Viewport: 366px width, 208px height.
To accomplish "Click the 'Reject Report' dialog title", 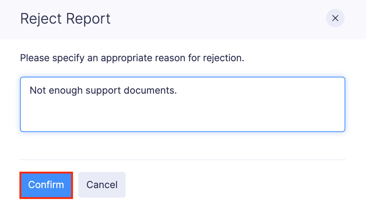I will point(65,18).
